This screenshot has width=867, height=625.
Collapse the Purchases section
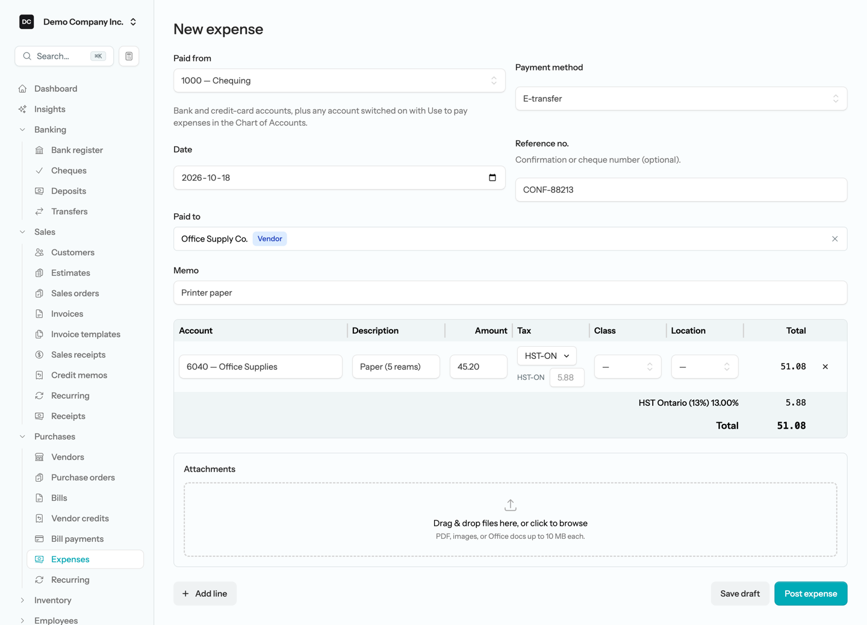[22, 437]
